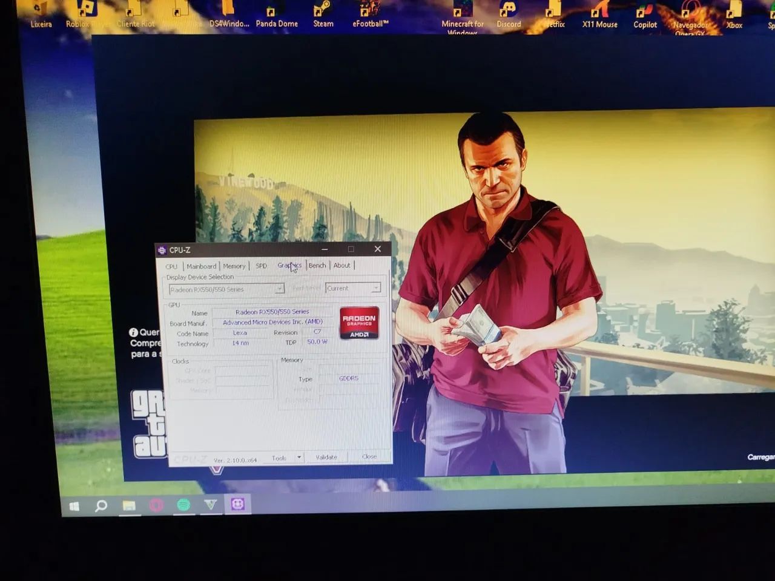Click the Advanced Micro Devices Inc. board manufacturer value
Screen dimensions: 775x581
(272, 322)
